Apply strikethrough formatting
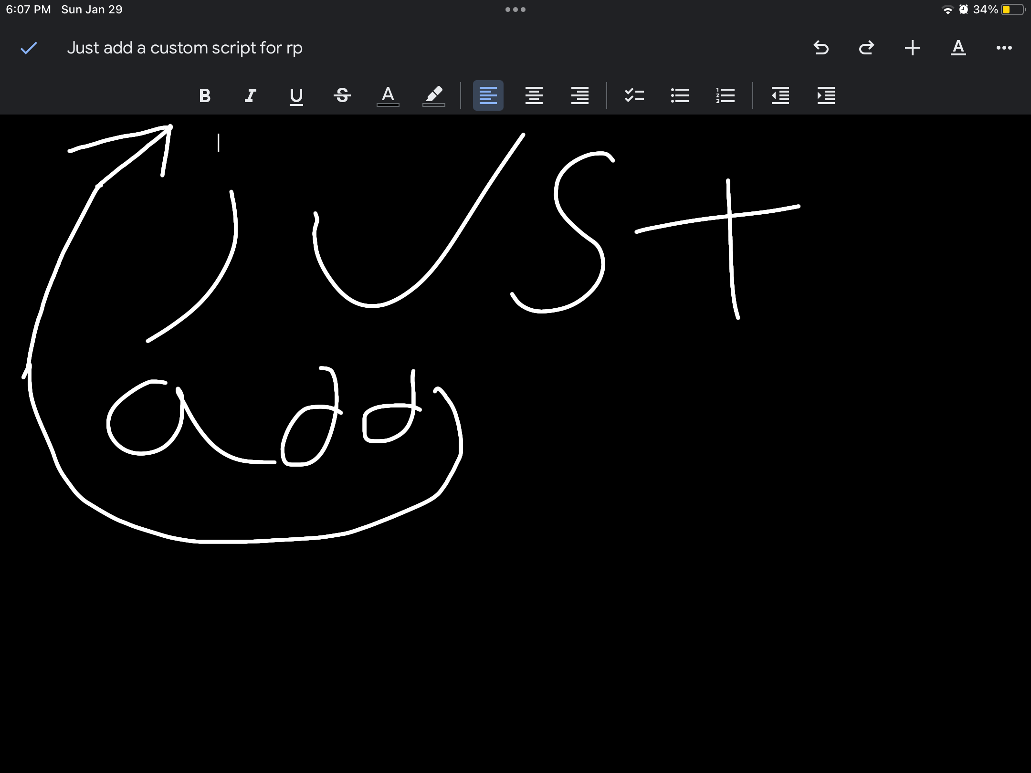The image size is (1031, 773). (x=342, y=95)
